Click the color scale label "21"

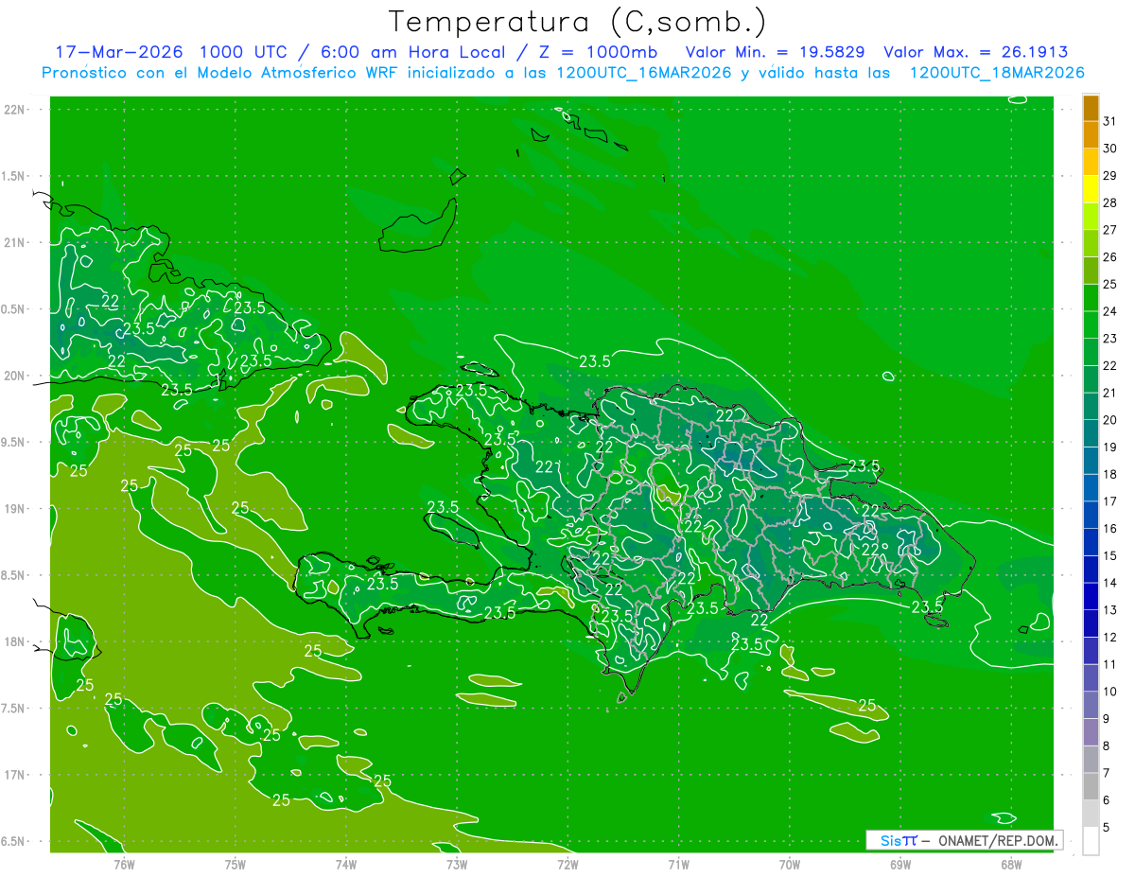click(x=1110, y=393)
